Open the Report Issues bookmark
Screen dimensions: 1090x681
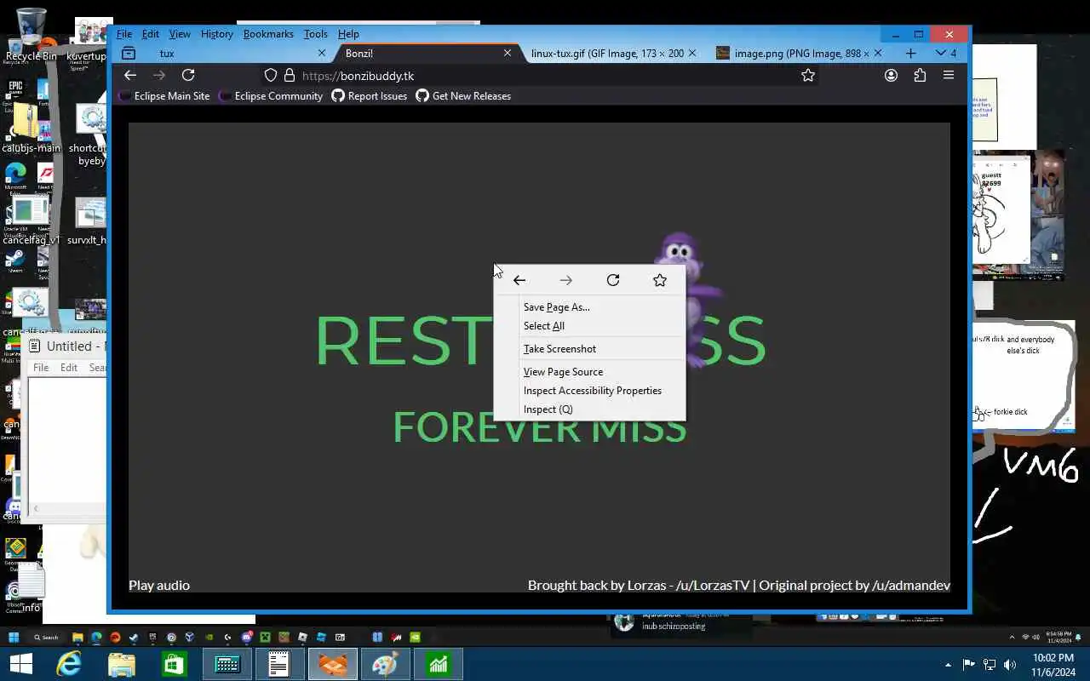[x=370, y=96]
